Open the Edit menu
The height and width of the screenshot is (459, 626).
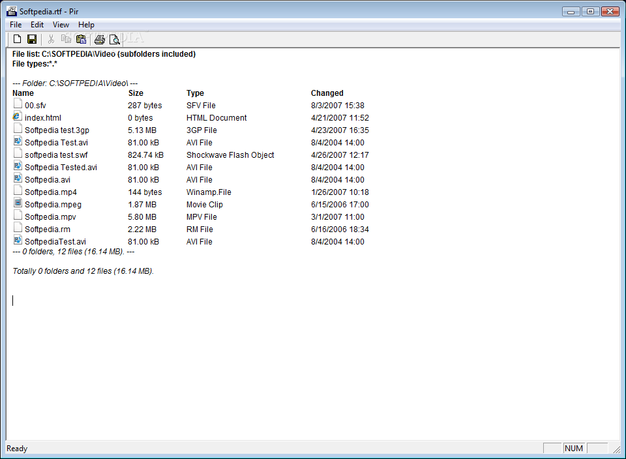37,25
